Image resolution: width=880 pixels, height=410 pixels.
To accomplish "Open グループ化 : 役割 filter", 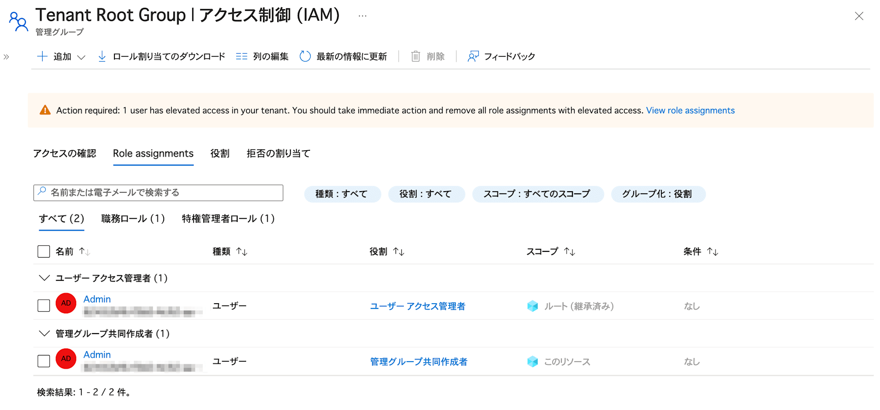I will coord(657,194).
